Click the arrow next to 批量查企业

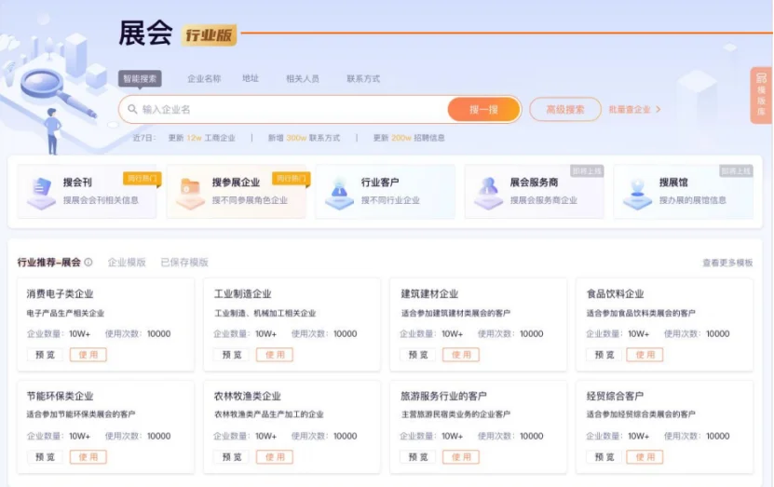click(658, 110)
